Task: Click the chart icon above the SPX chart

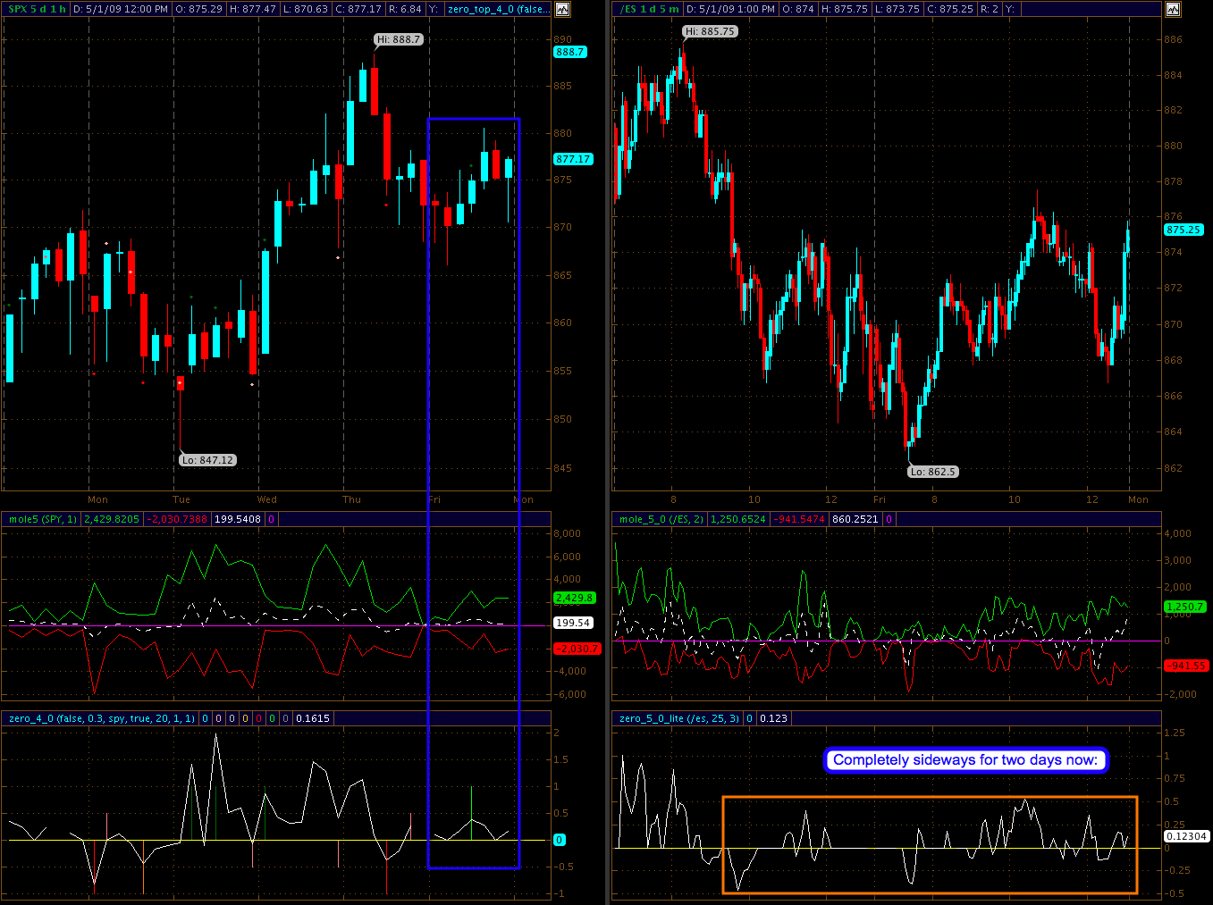Action: tap(562, 9)
